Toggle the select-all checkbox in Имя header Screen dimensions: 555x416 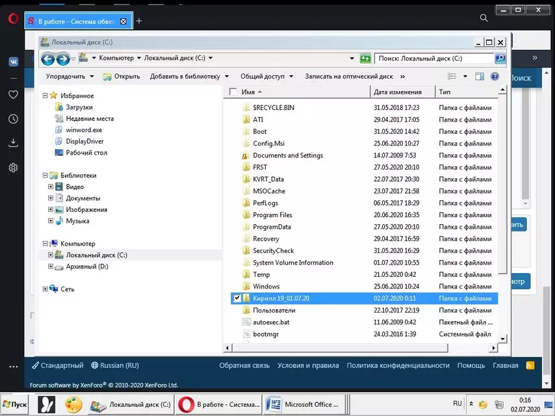click(233, 92)
